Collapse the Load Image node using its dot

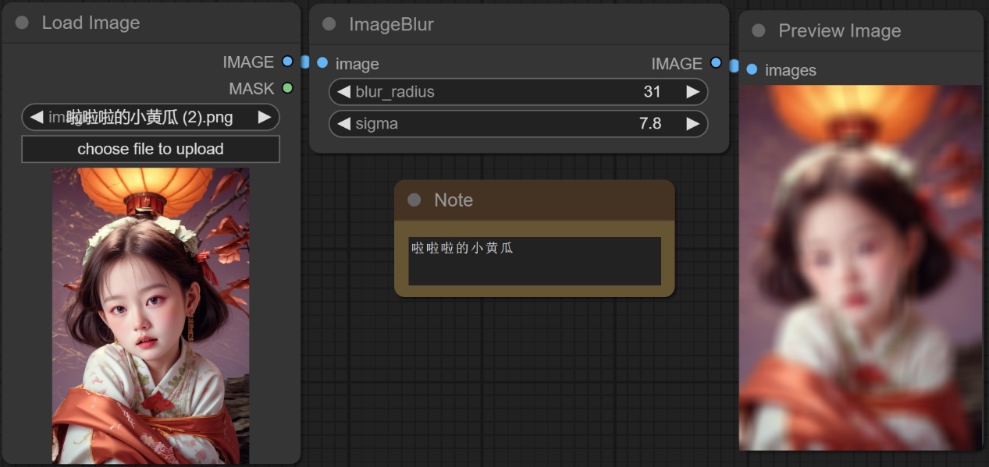22,23
